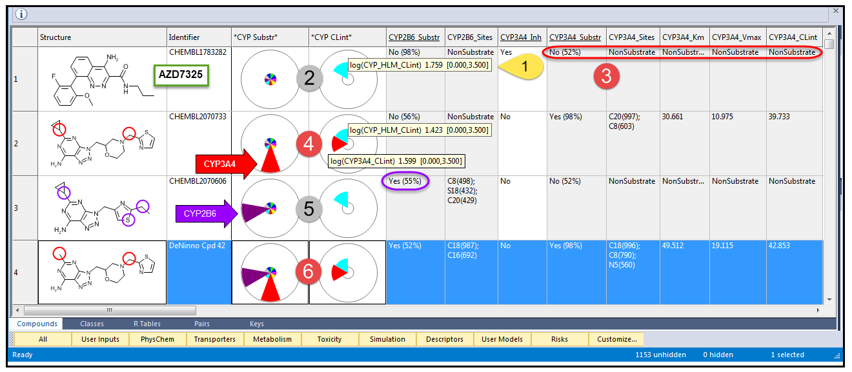
Task: Select the CHEMBL1783282 identifier cell
Action: pyautogui.click(x=199, y=79)
